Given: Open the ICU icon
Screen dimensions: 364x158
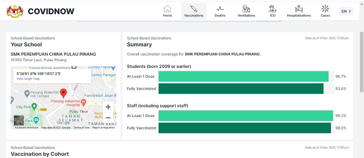Looking at the screenshot, I should (x=273, y=9).
